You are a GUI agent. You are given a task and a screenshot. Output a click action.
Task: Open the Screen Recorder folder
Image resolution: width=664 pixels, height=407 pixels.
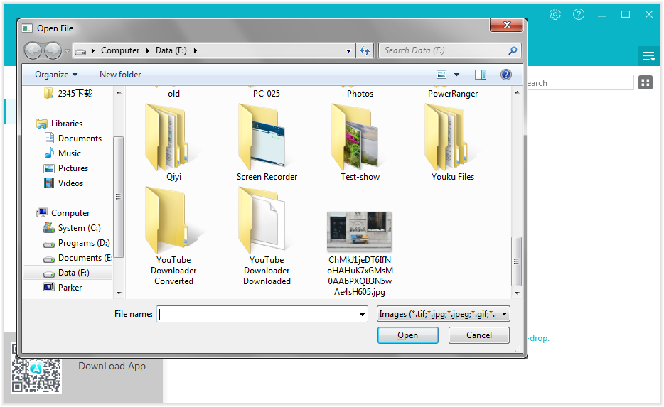pos(267,143)
